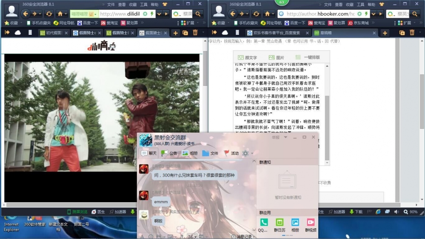
Task: Go back in the right browser window
Action: pos(233,14)
